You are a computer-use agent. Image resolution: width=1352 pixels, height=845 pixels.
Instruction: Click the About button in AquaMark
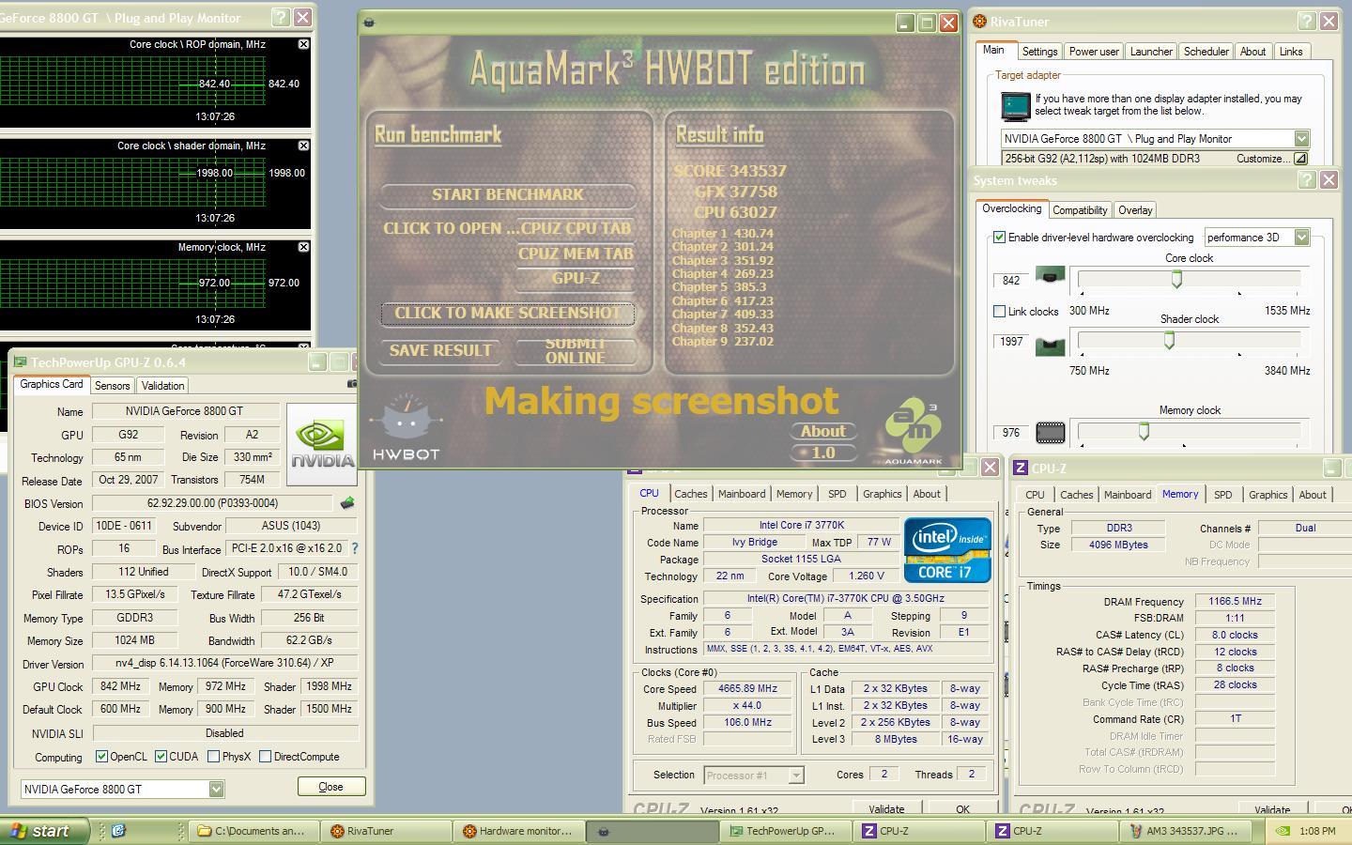(823, 431)
